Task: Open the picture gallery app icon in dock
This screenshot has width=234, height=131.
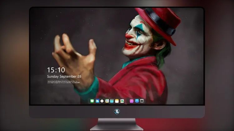Action: [x=122, y=101]
